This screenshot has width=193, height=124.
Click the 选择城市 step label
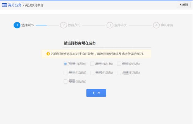pos(27,25)
